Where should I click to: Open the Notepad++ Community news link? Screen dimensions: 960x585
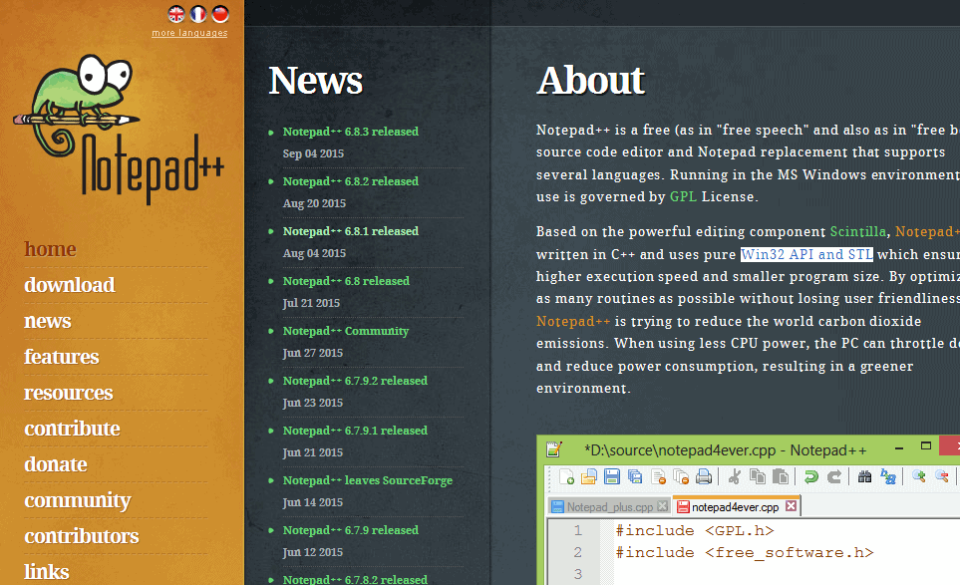coord(345,331)
